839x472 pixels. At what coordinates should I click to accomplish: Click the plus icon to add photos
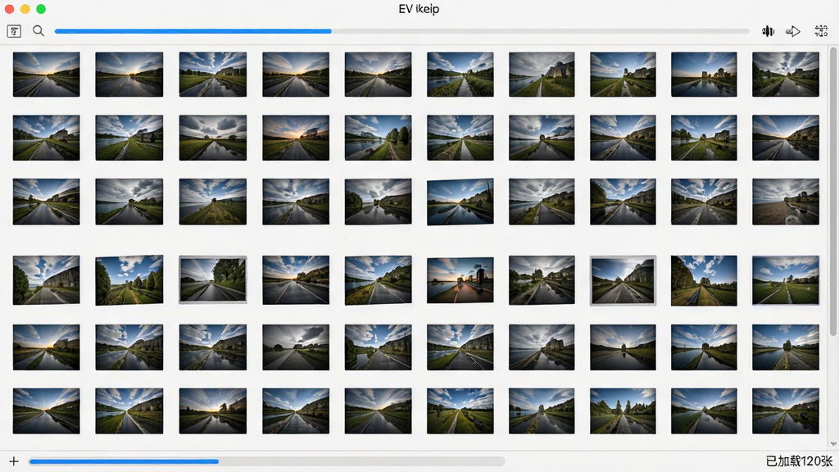(x=14, y=461)
